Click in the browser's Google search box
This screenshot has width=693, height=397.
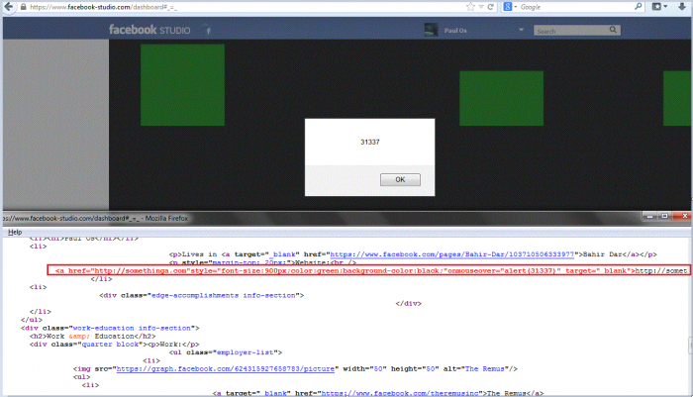pyautogui.click(x=575, y=7)
